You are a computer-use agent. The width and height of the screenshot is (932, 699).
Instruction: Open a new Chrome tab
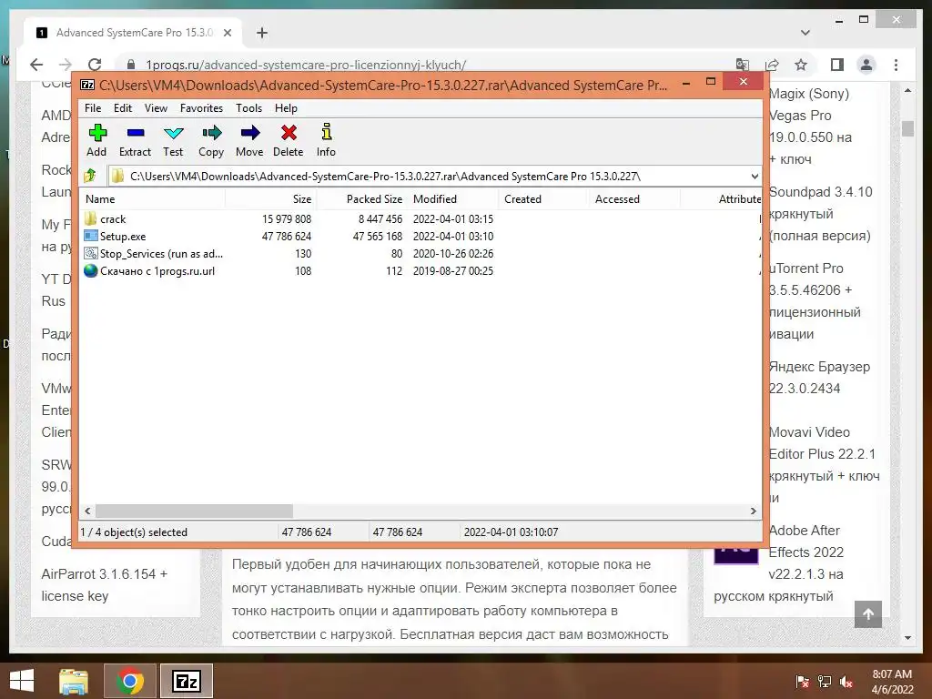(261, 33)
